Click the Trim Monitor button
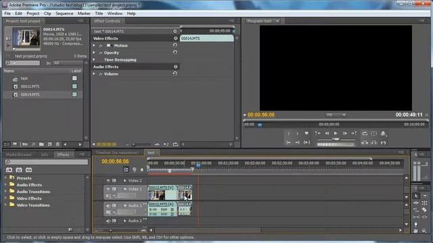 [384, 142]
